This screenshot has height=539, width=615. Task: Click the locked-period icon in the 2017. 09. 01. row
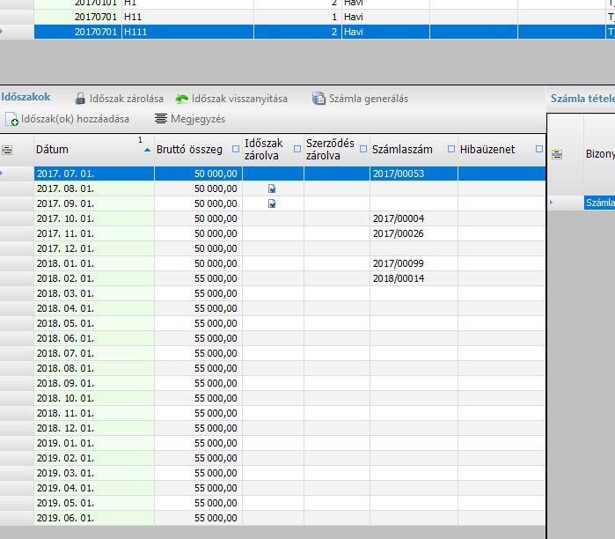coord(272,203)
